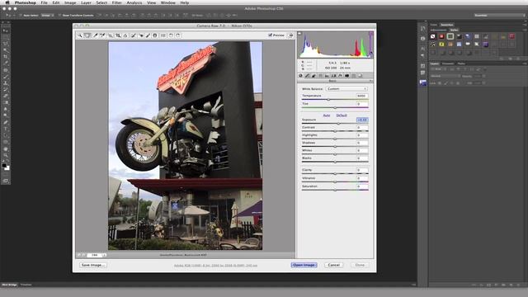Open the Split Toning panel tab
Image resolution: width=528 pixels, height=297 pixels.
coord(327,76)
